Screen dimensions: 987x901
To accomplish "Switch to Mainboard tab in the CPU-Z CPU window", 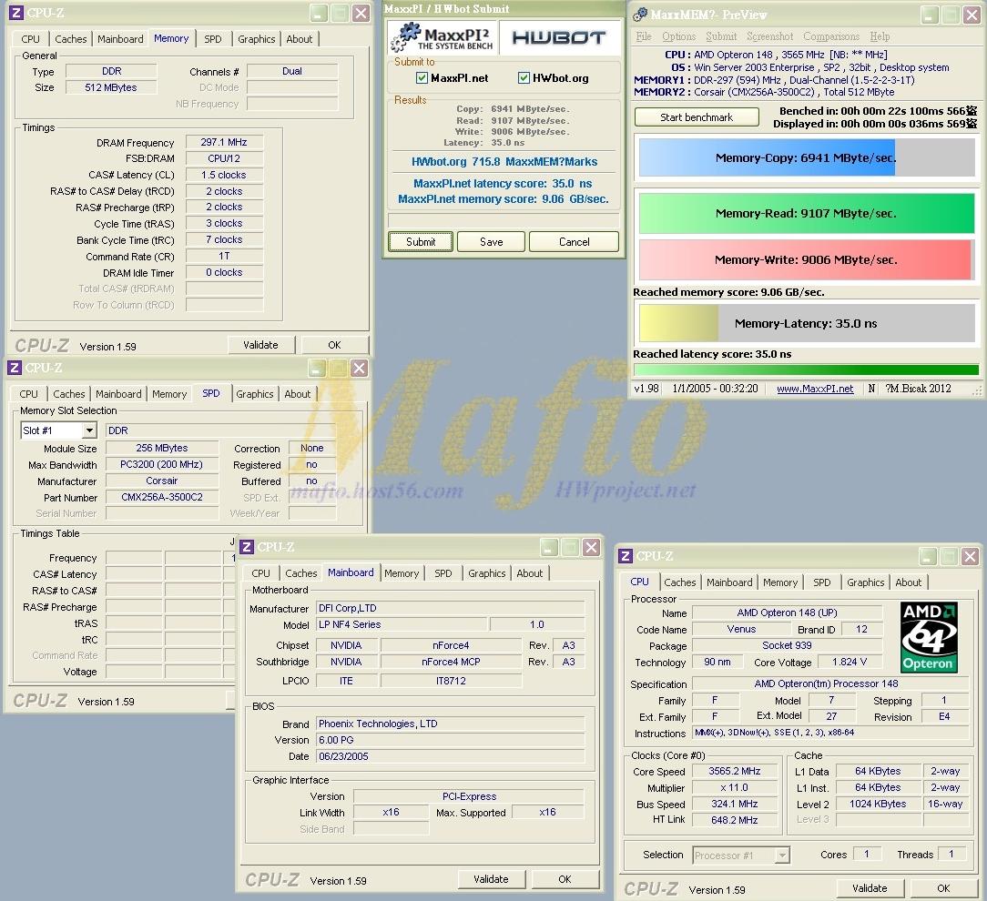I will coord(729,582).
